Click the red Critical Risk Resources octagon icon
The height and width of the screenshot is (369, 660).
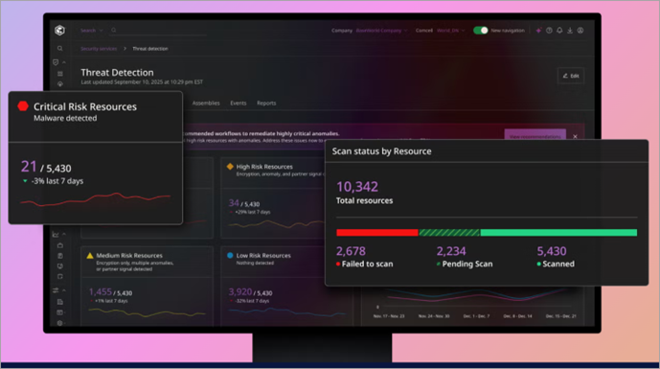pos(23,106)
